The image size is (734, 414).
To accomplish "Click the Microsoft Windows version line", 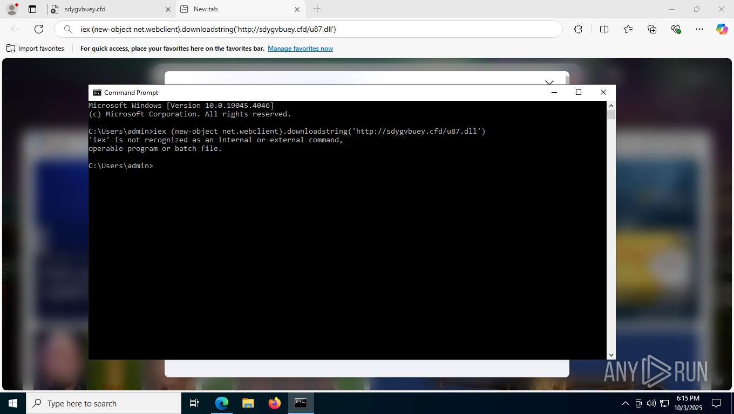I will coord(181,106).
